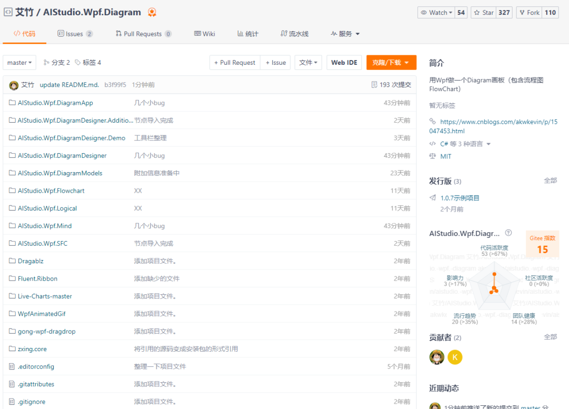
Task: Click the release icon beside 1.0.7示例项目
Action: 433,197
